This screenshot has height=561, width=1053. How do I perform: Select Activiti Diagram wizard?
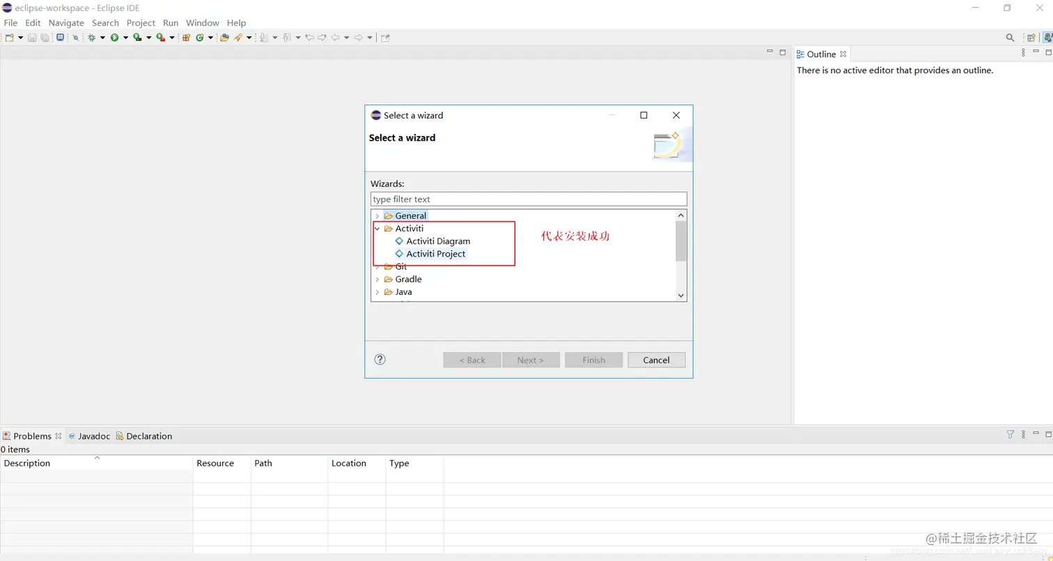click(438, 241)
